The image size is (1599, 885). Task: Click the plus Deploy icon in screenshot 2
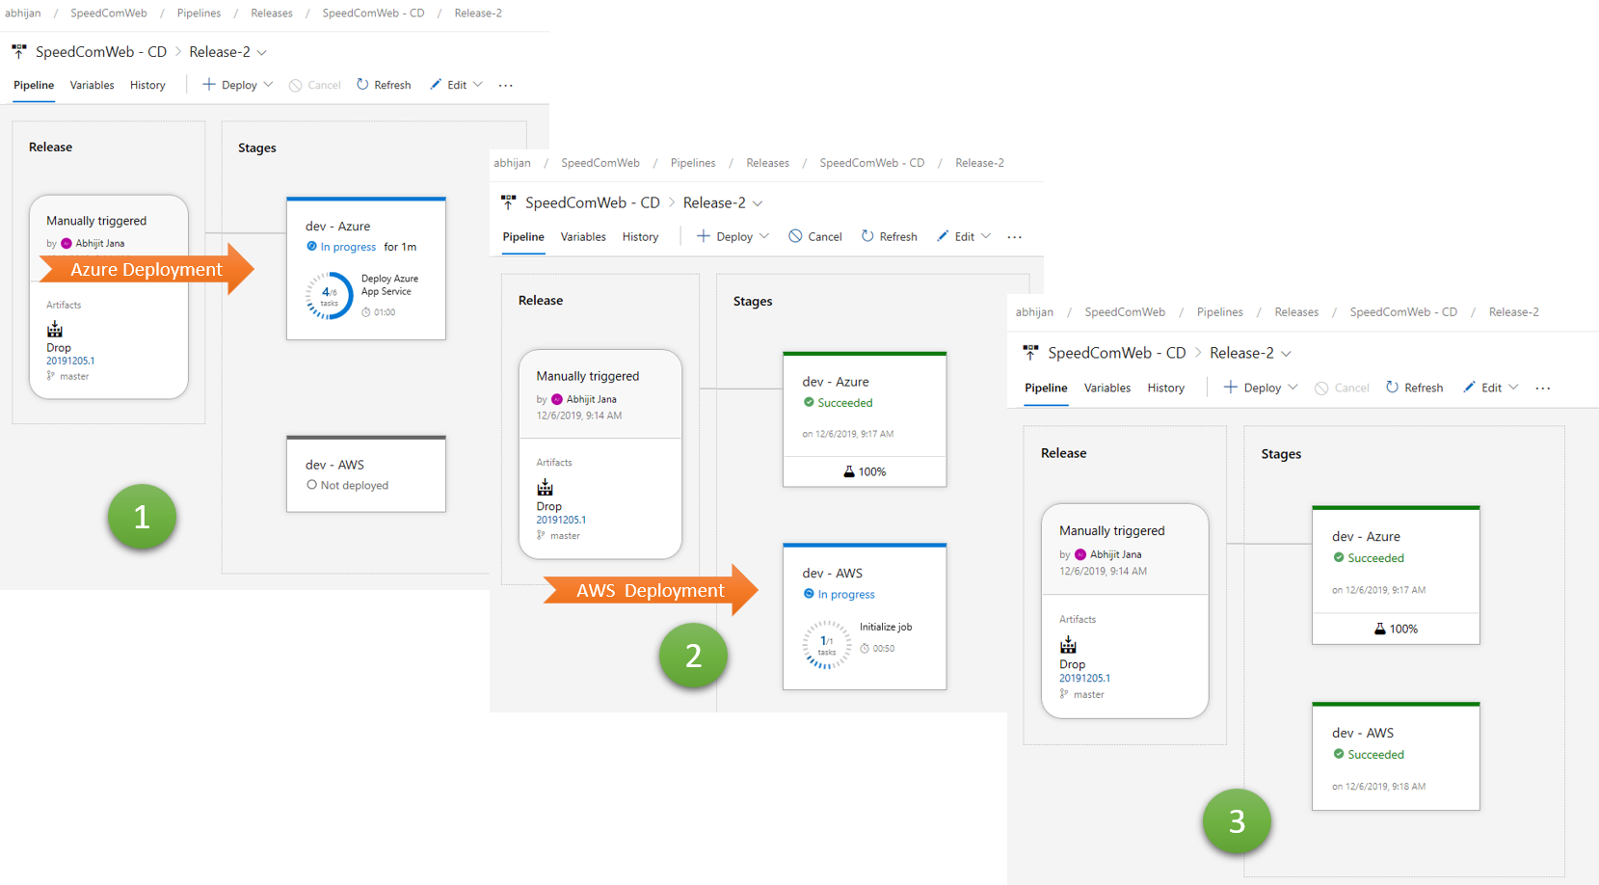(x=704, y=236)
